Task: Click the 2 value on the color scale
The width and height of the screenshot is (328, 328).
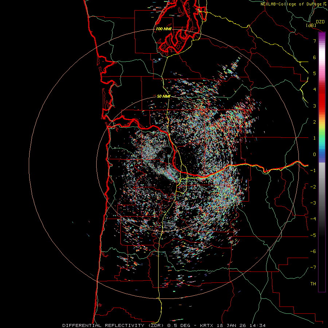Action: (x=315, y=122)
